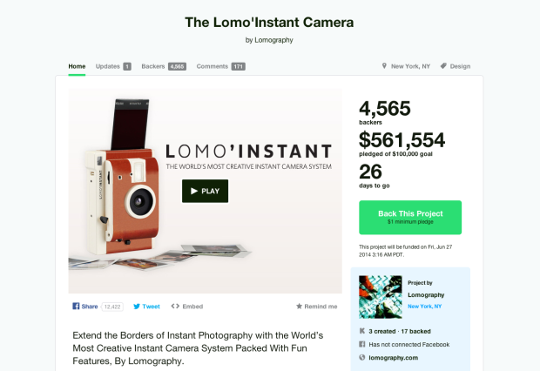Click the Embed code brackets icon

[x=175, y=306]
